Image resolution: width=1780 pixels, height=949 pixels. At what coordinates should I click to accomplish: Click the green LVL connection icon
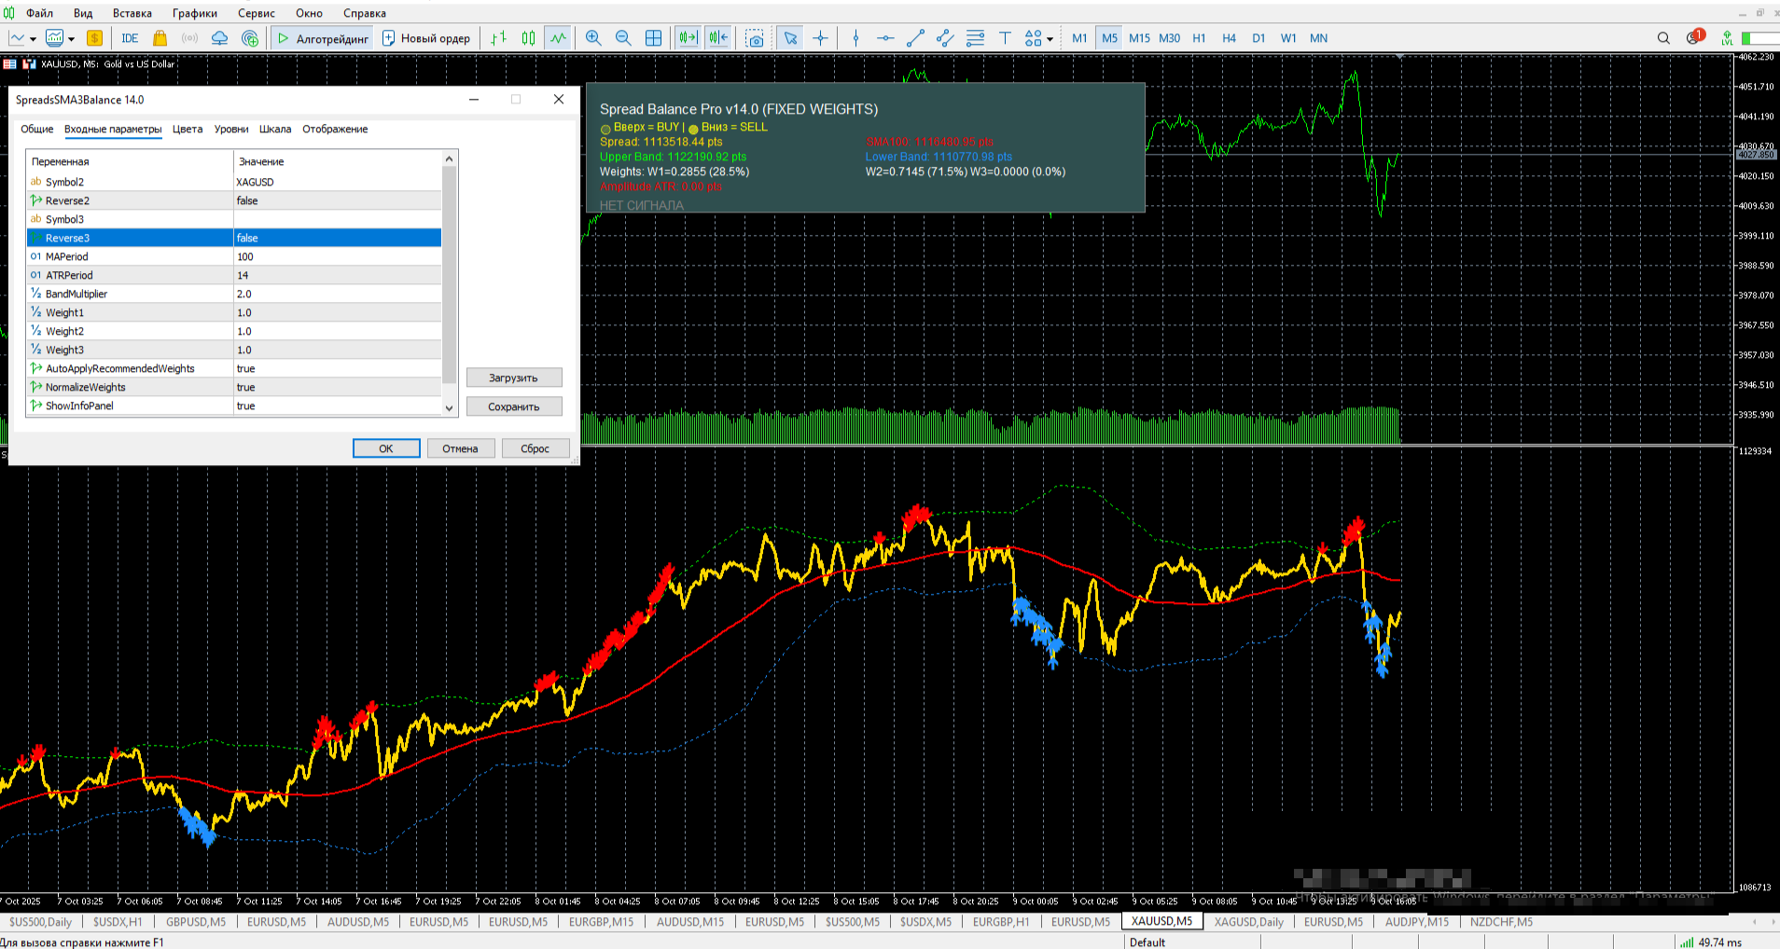click(1727, 38)
